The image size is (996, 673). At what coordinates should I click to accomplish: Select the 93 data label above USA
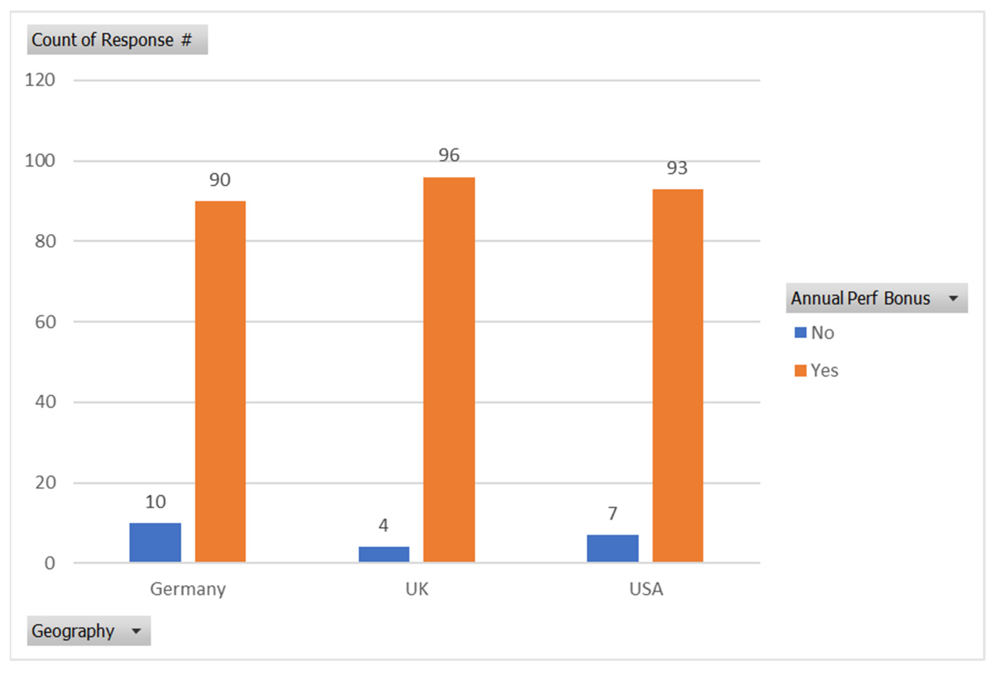(677, 168)
